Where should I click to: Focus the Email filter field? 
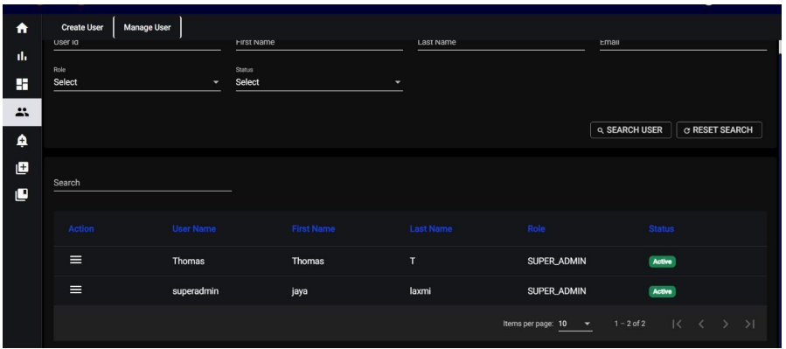[x=683, y=44]
